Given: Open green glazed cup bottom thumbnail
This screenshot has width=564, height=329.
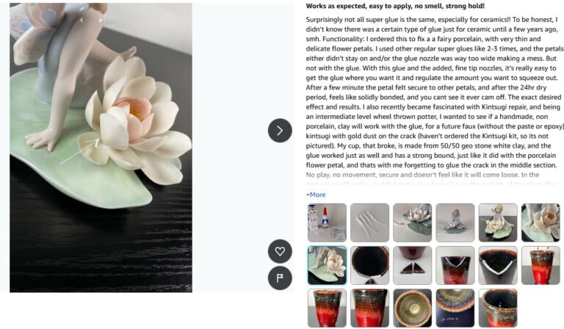Looking at the screenshot, I should coord(412,308).
